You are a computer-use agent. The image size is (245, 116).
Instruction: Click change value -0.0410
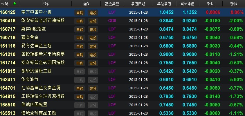(212, 80)
